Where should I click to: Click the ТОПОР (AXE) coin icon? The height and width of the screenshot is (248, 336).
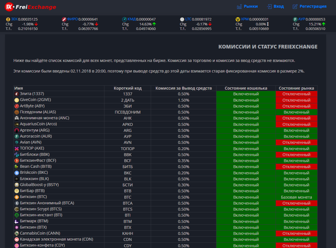17,148
